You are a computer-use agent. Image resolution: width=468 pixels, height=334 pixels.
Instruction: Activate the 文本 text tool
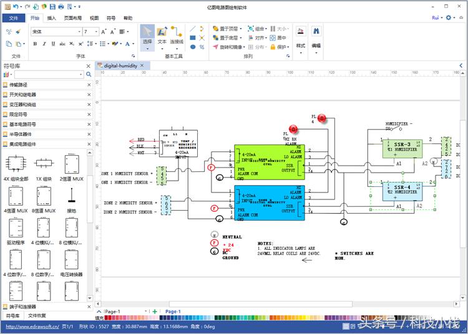162,35
